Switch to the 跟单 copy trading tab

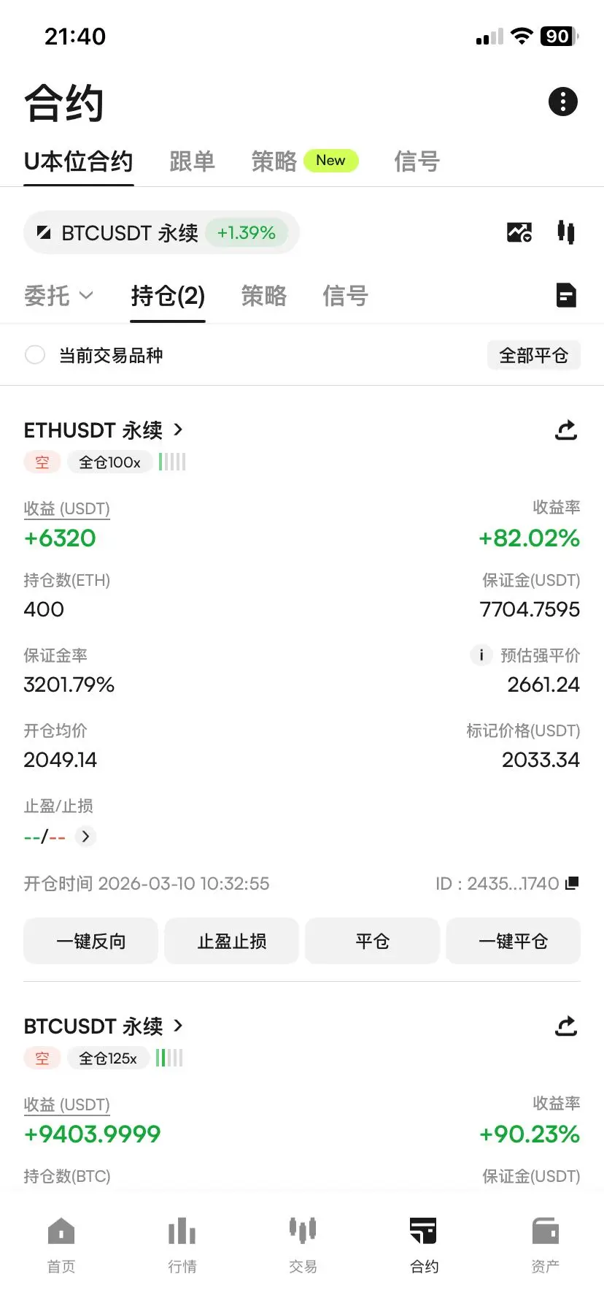pos(192,161)
